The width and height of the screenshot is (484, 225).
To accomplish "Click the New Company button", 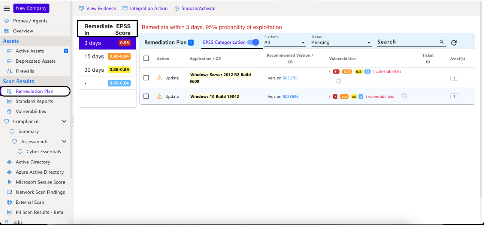I will coord(31,8).
